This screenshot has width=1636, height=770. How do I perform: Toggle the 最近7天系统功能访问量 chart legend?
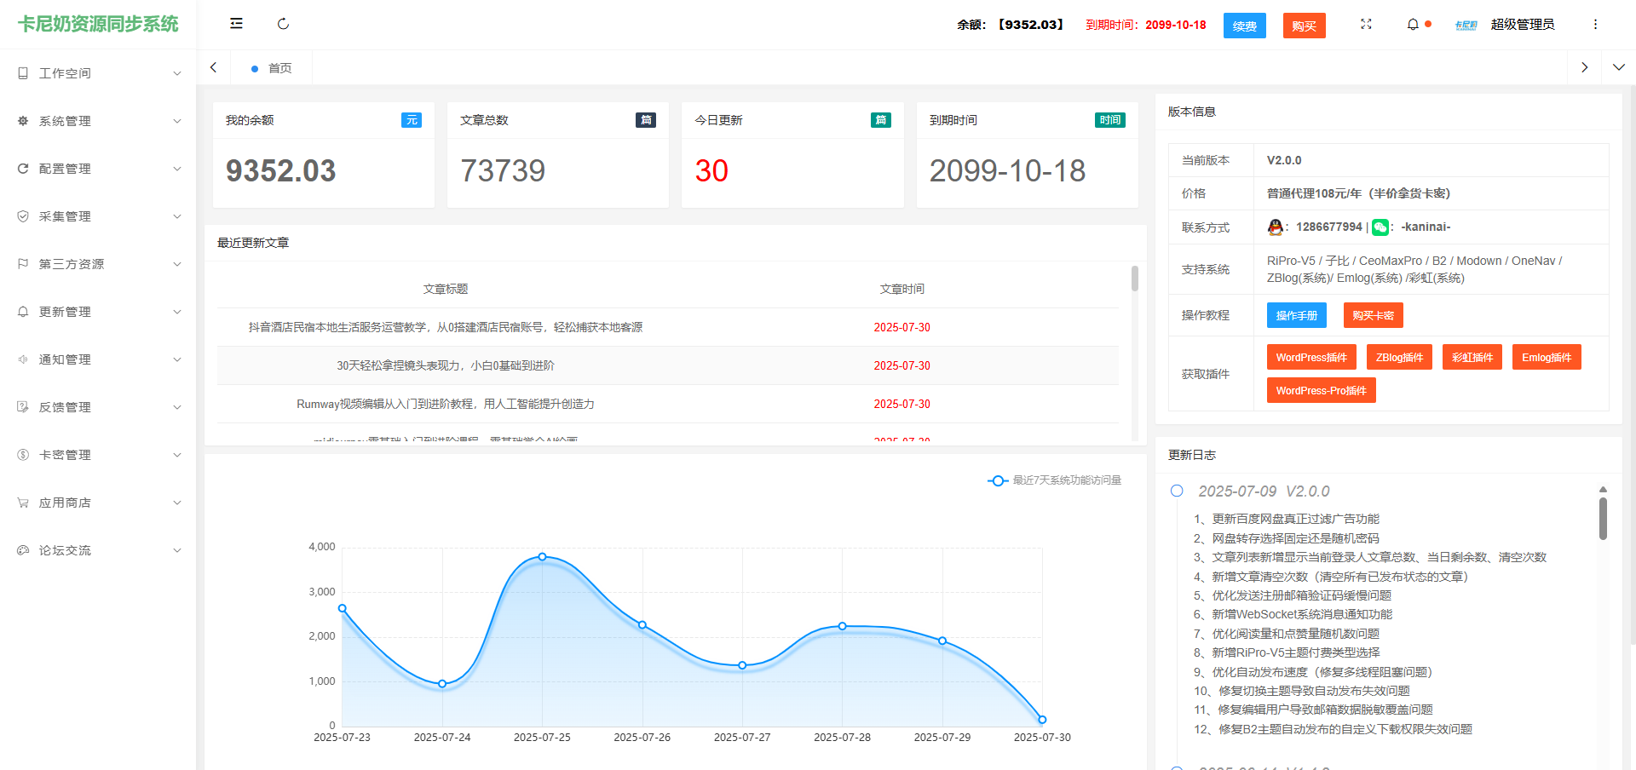[x=1055, y=480]
